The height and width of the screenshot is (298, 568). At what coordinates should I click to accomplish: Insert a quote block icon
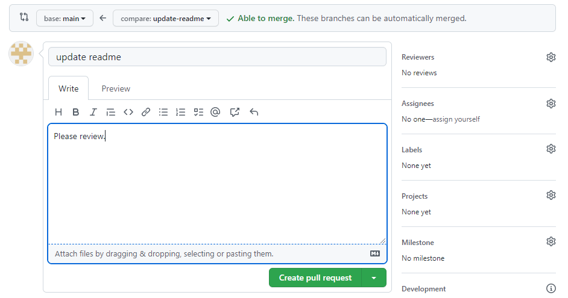110,112
